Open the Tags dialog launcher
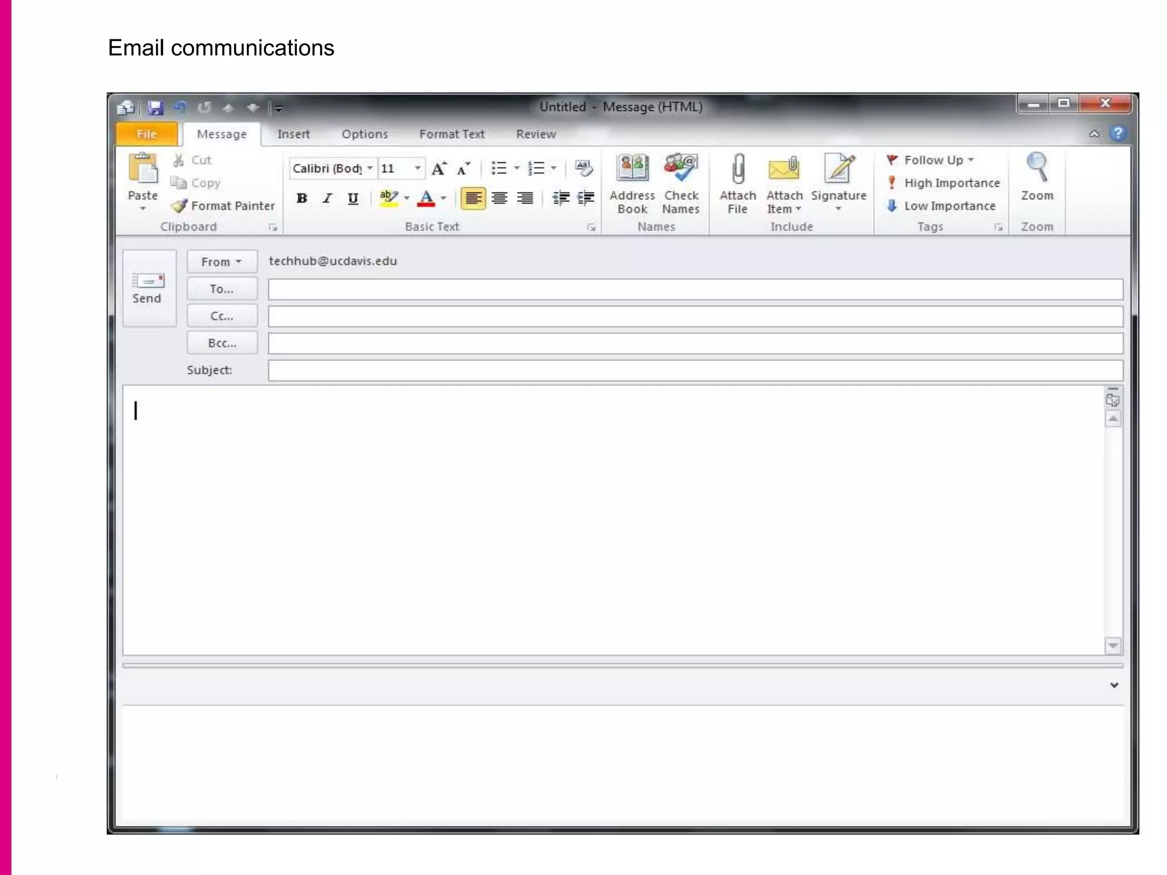This screenshot has height=875, width=1167. pos(998,227)
